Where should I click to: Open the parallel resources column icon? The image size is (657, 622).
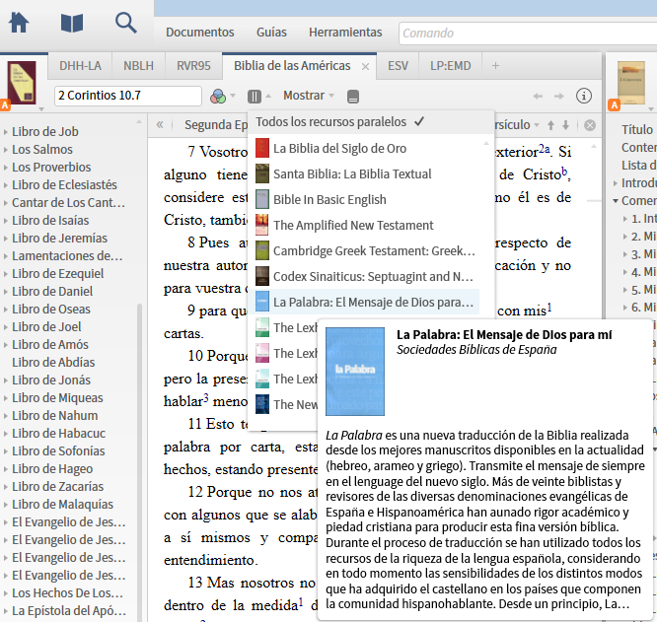click(255, 97)
